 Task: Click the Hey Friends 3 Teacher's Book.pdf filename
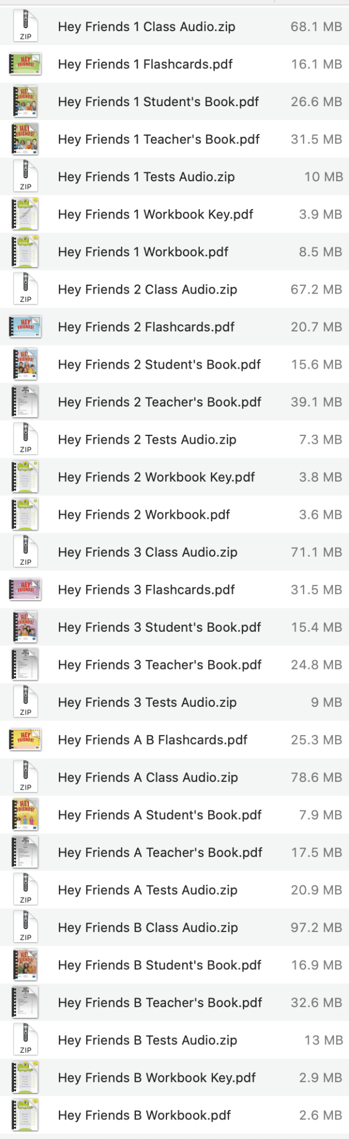pyautogui.click(x=160, y=665)
